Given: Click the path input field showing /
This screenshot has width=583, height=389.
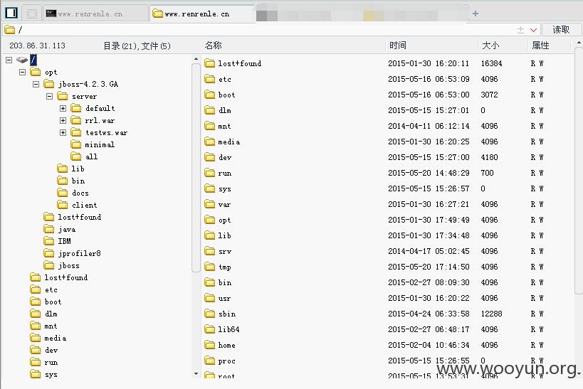Looking at the screenshot, I should pyautogui.click(x=261, y=30).
